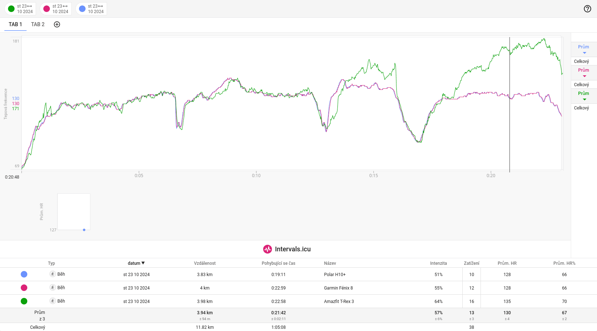Viewport: 597px width, 331px height.
Task: Click the Intervals.icu logo icon
Action: point(268,249)
